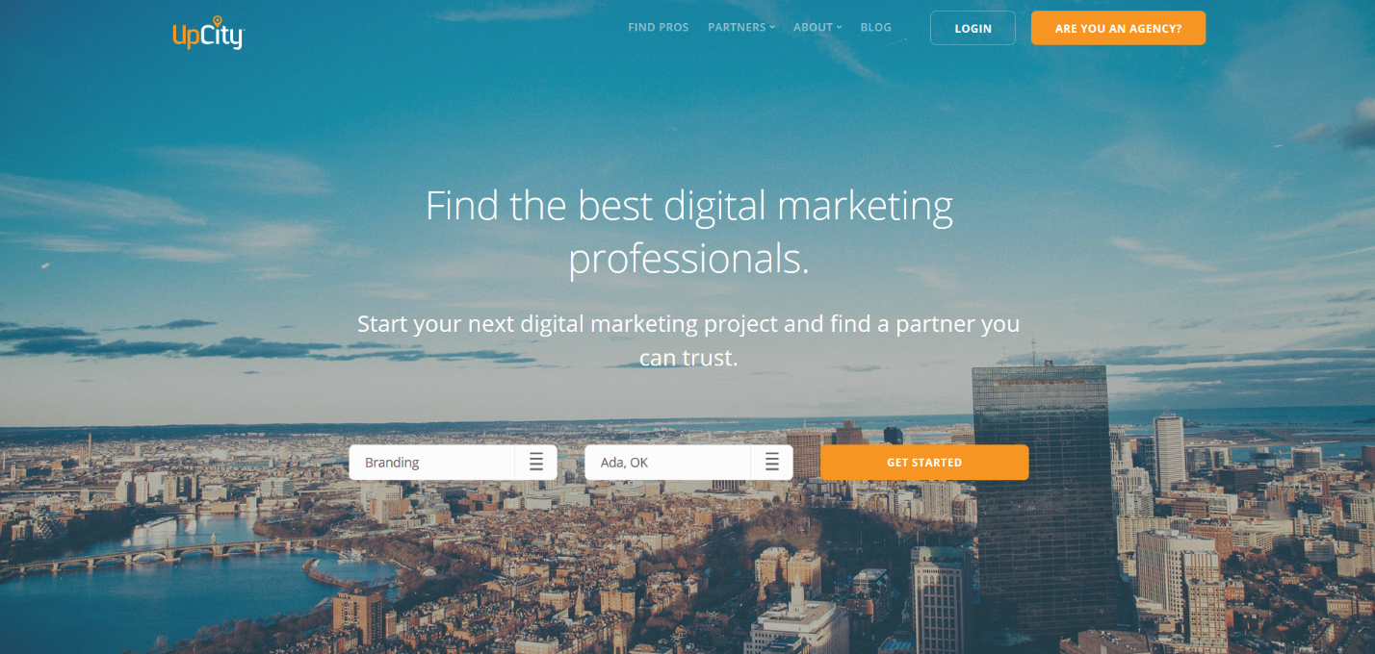1375x654 pixels.
Task: Click the orange location pin above UpCity
Action: click(x=216, y=19)
